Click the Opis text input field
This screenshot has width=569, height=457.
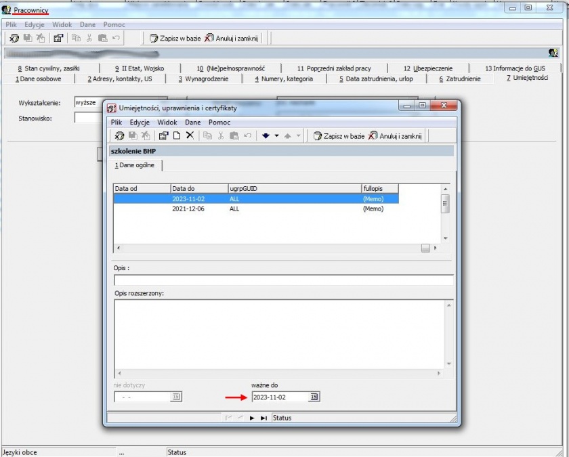(284, 280)
